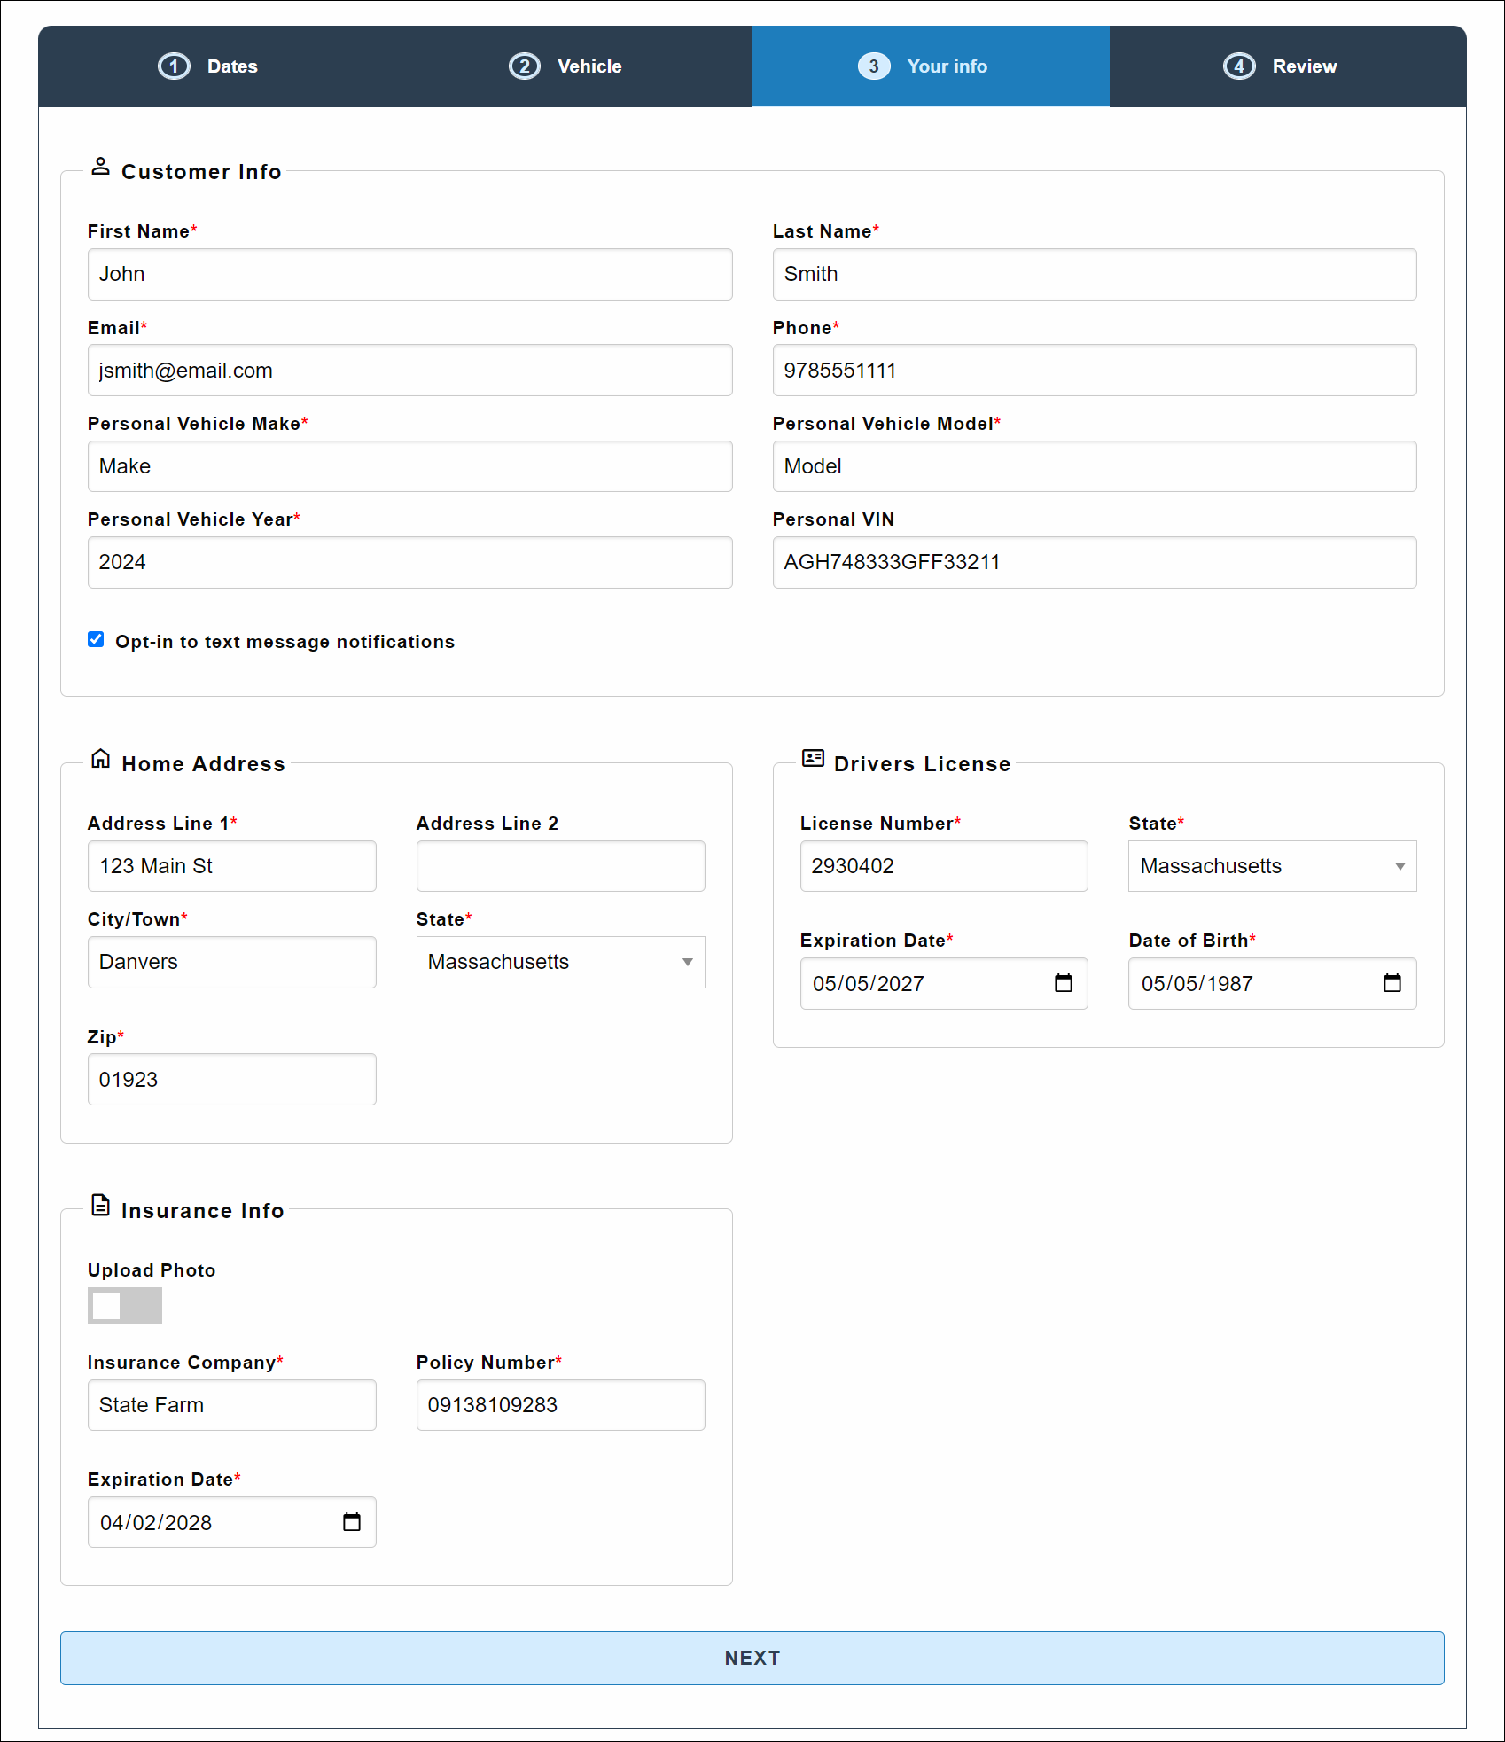Switch to the Vehicle step tab
This screenshot has height=1742, width=1505.
pos(566,66)
